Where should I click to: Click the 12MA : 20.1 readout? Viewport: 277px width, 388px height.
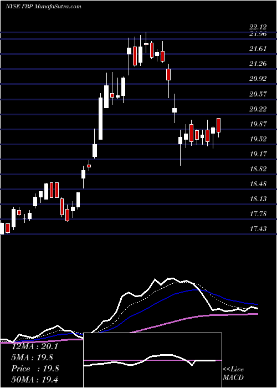tap(34, 346)
